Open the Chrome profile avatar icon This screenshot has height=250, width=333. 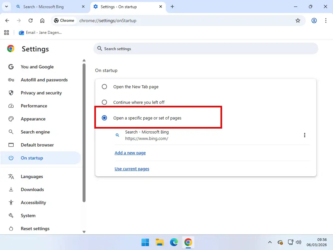[314, 21]
